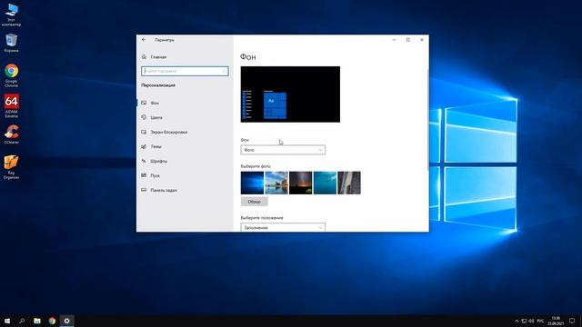Focus the settings search field

click(x=185, y=71)
